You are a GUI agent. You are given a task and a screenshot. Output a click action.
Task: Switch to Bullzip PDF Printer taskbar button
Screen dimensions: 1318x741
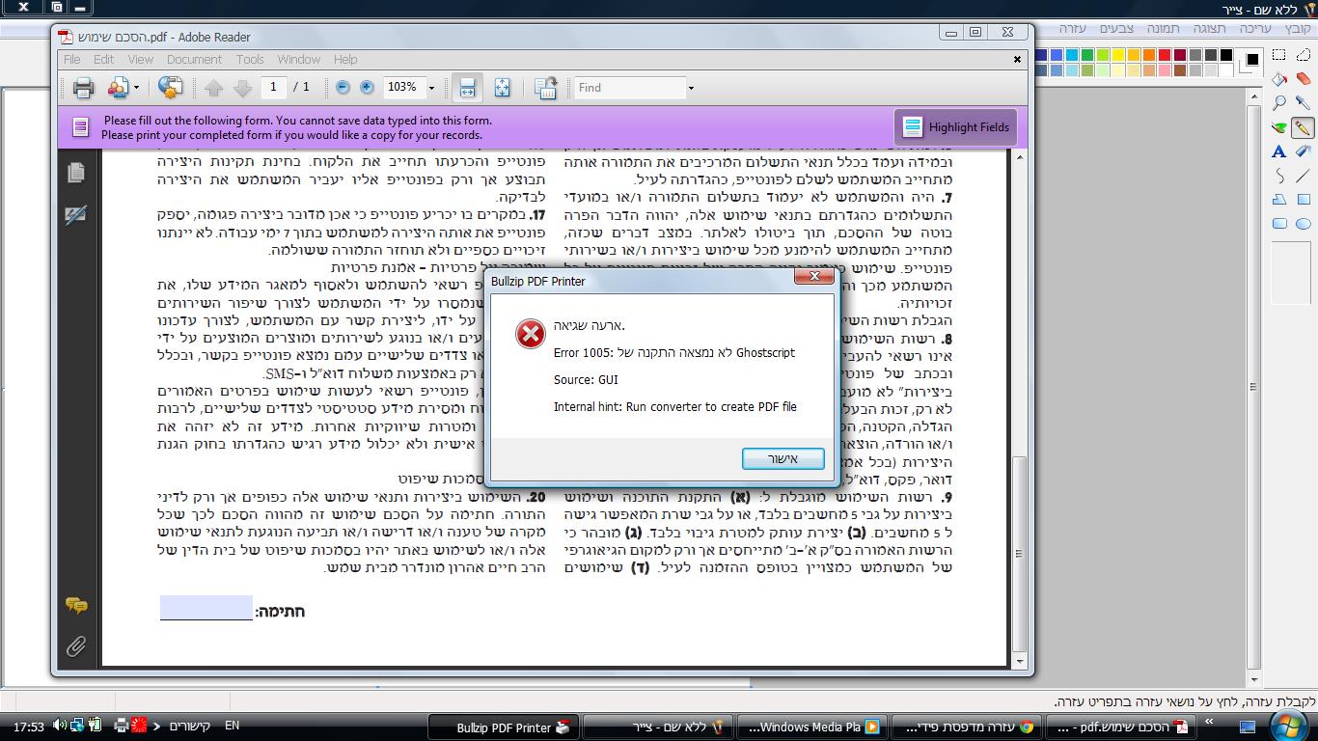click(x=504, y=727)
